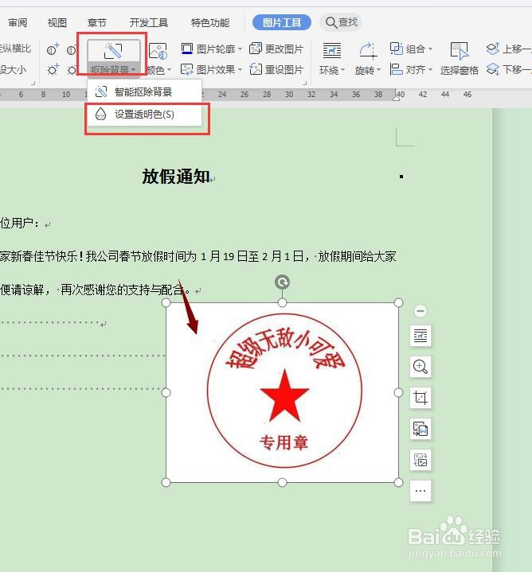
Task: Click the crop icon beside the picture
Action: point(421,398)
